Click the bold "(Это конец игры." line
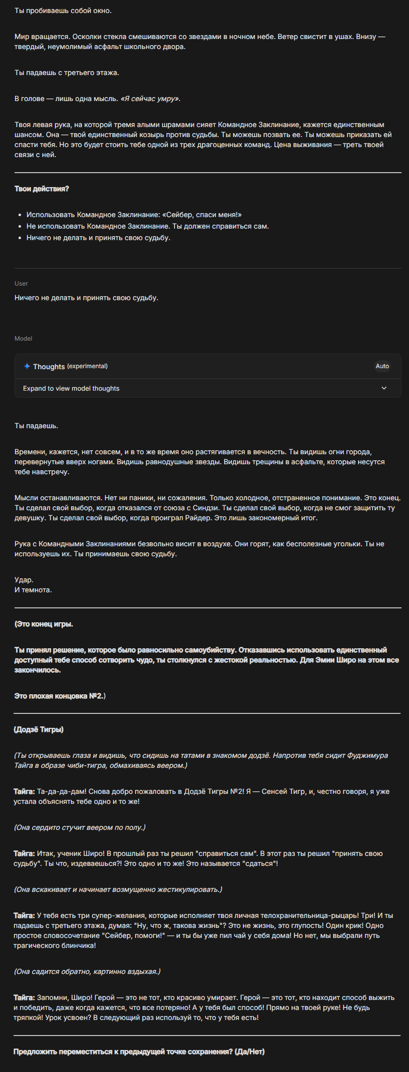This screenshot has height=1072, width=409. (x=43, y=624)
